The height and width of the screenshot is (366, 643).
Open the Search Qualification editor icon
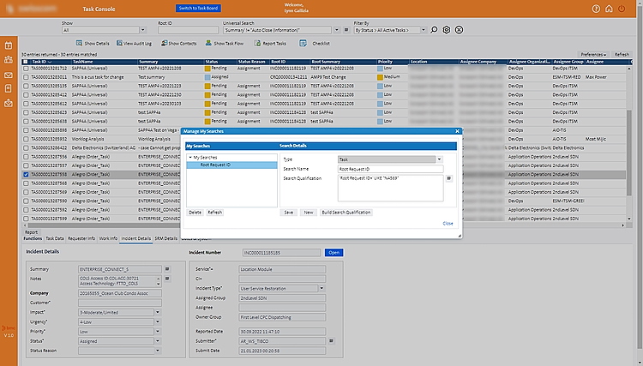448,178
